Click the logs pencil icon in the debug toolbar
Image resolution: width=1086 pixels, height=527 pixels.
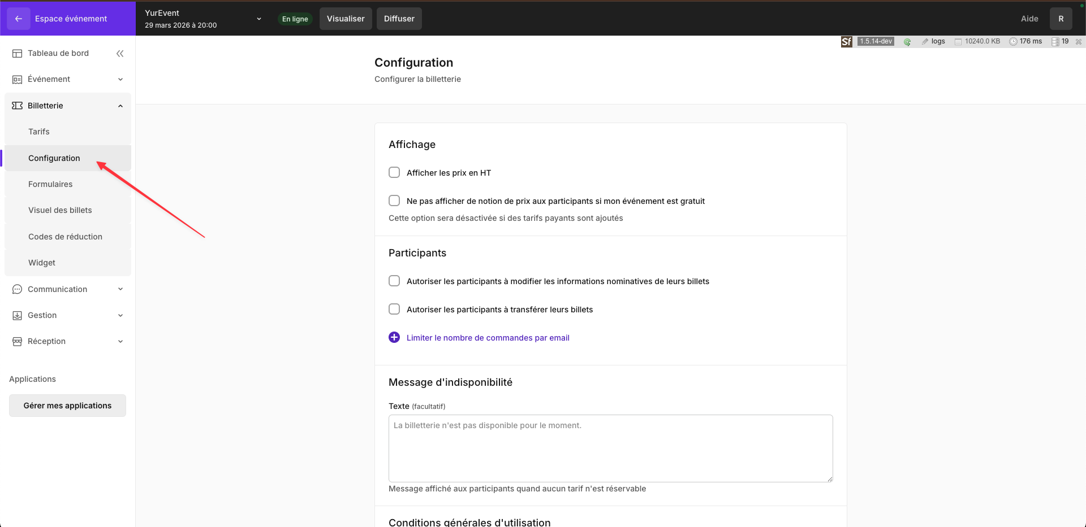click(x=925, y=41)
